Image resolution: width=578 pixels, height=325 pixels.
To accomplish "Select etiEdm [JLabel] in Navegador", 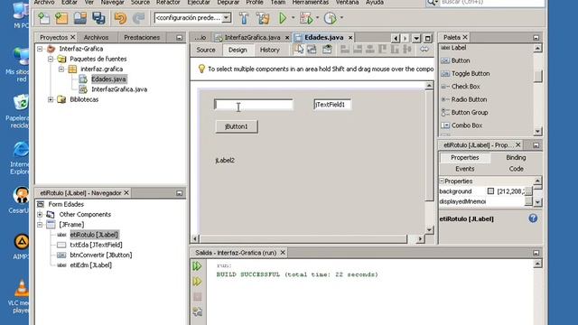I will pos(90,265).
